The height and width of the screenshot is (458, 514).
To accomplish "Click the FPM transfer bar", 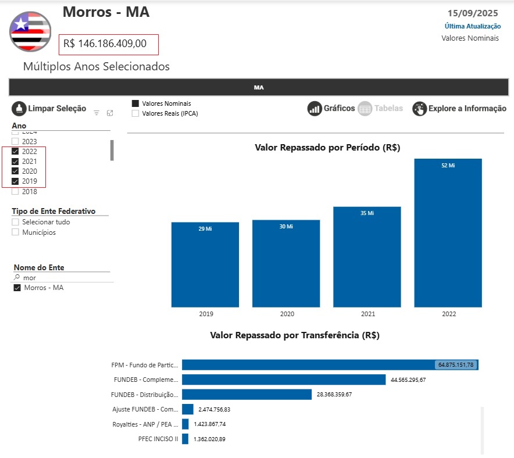I will point(329,364).
